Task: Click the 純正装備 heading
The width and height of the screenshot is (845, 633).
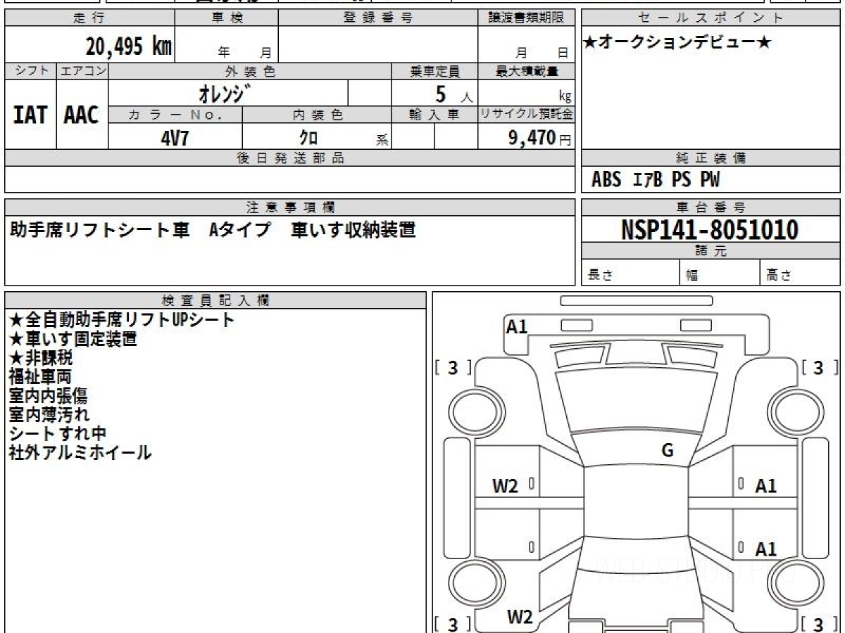Action: (711, 158)
